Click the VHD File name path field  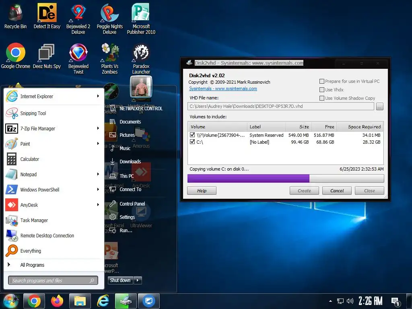(x=280, y=106)
